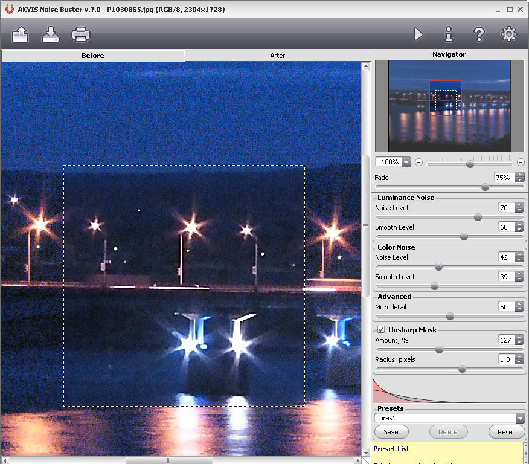
Task: Expand the pres1 presets dropdown
Action: [520, 418]
